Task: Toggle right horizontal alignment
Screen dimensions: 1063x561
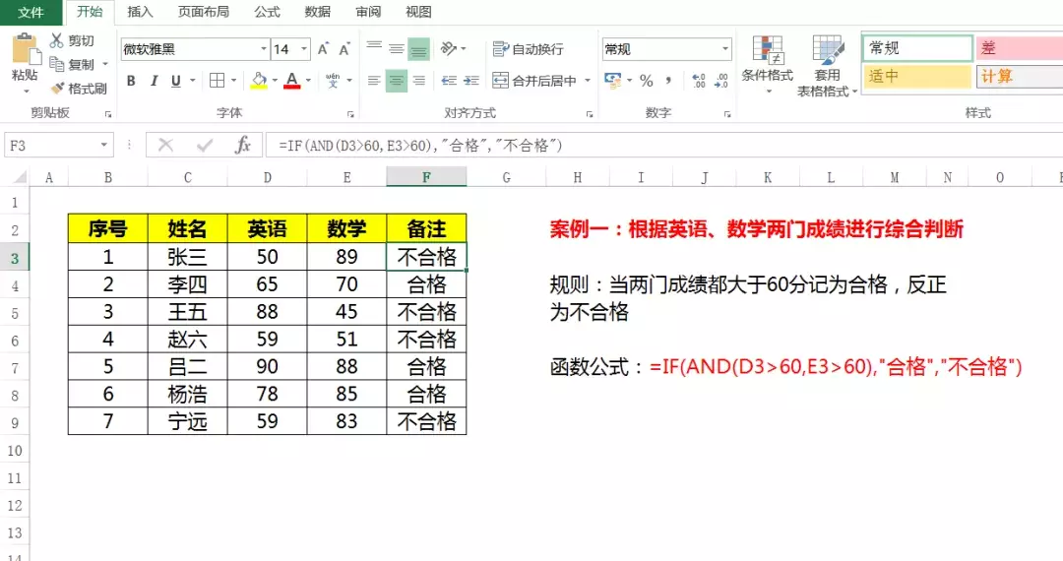Action: (419, 81)
